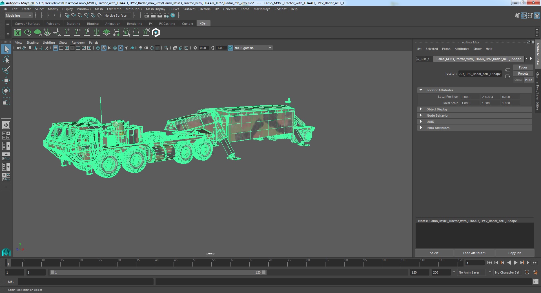
Task: Activate the Move tool
Action: point(6,80)
